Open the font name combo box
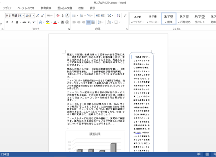 (x=15, y=15)
